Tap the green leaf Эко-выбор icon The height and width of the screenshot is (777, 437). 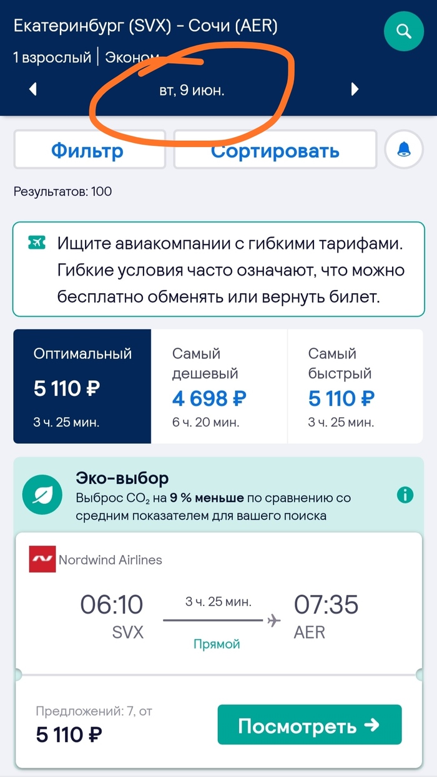click(x=41, y=496)
